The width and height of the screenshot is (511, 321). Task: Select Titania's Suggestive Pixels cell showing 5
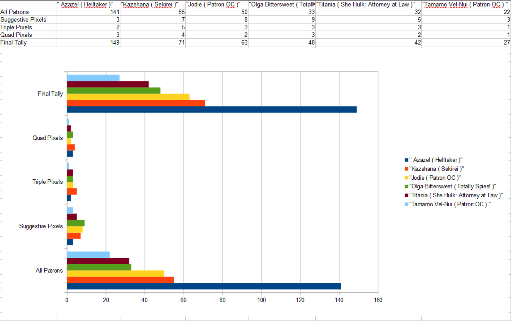pos(368,19)
